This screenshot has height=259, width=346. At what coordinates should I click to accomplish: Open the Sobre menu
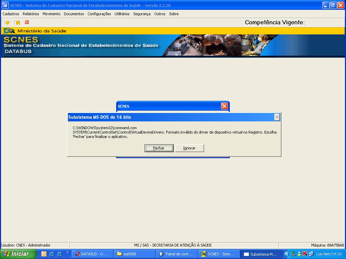pos(174,14)
